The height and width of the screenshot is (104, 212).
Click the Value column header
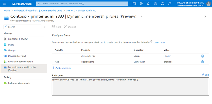pyautogui.click(x=166, y=50)
